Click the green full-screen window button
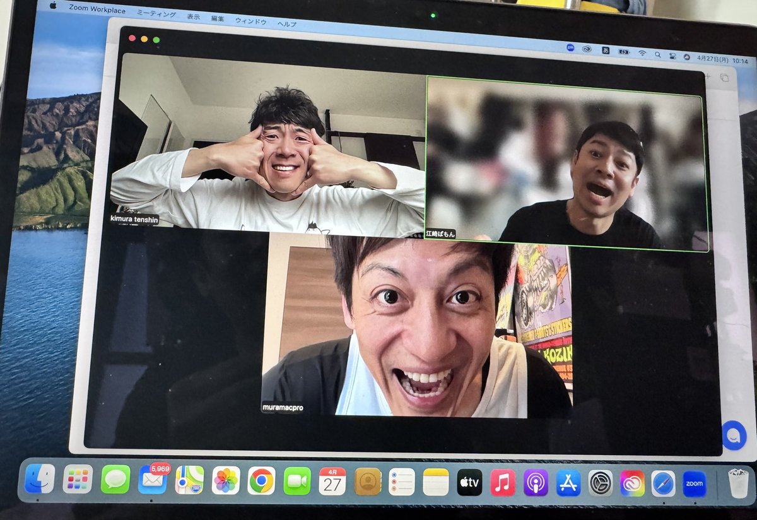 point(156,40)
